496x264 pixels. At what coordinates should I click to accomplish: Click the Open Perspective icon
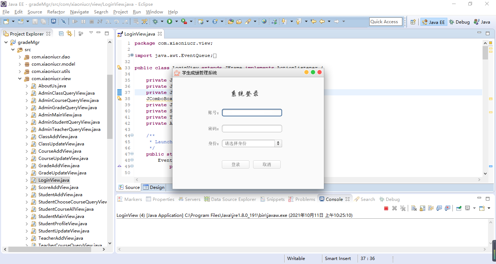tap(413, 22)
